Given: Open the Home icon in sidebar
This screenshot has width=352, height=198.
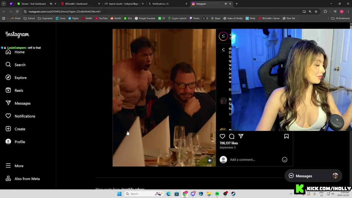Looking at the screenshot, I should pyautogui.click(x=8, y=52).
